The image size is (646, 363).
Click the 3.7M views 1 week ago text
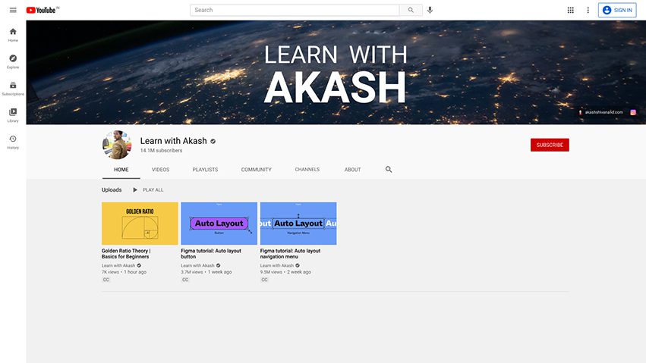pos(206,272)
